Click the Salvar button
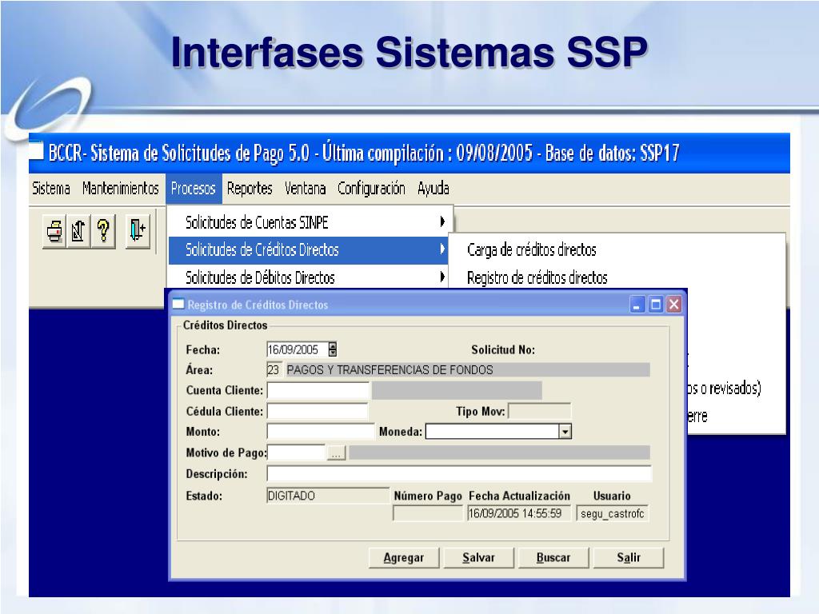This screenshot has height=614, width=819. [x=478, y=557]
